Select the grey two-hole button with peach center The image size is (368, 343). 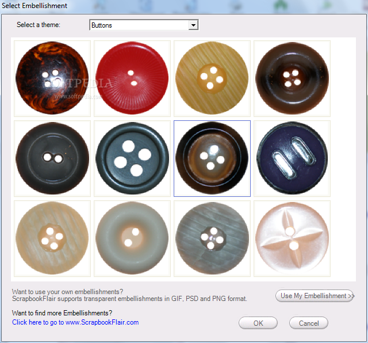click(x=132, y=238)
